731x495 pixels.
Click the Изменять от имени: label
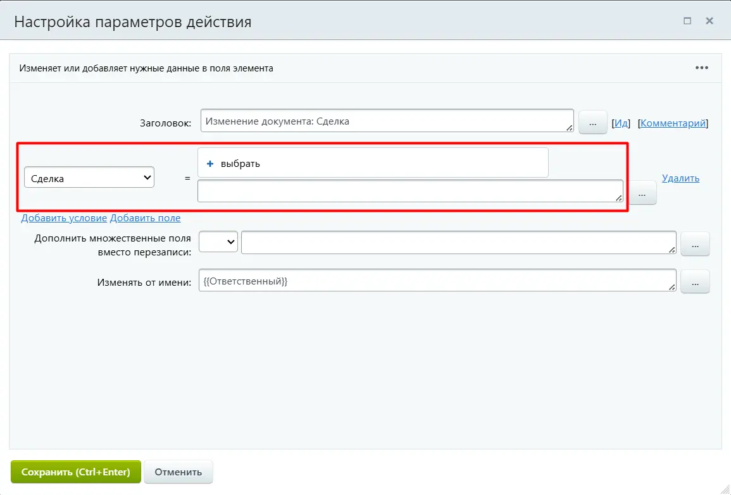tap(144, 282)
